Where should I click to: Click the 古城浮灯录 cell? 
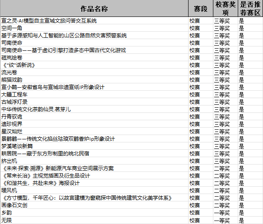[14, 102]
